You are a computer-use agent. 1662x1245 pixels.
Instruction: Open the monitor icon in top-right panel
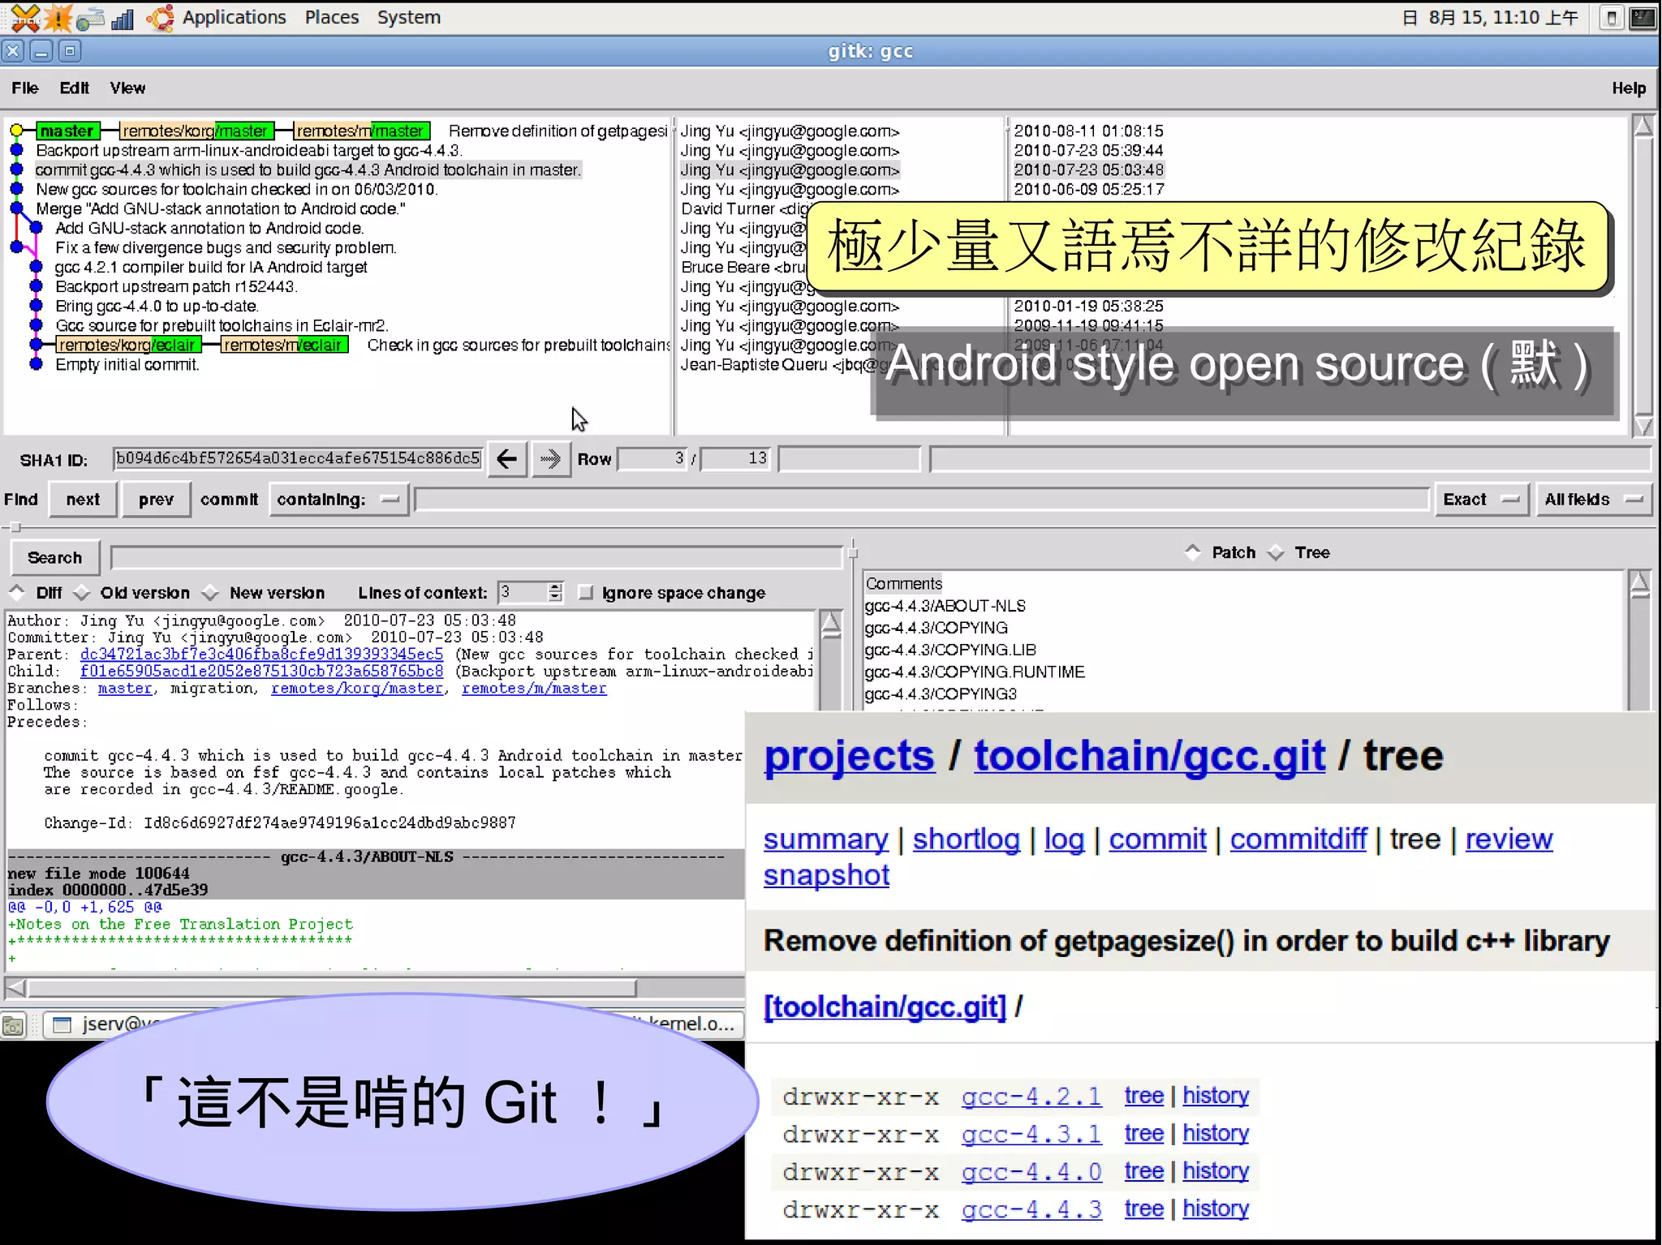click(1643, 17)
